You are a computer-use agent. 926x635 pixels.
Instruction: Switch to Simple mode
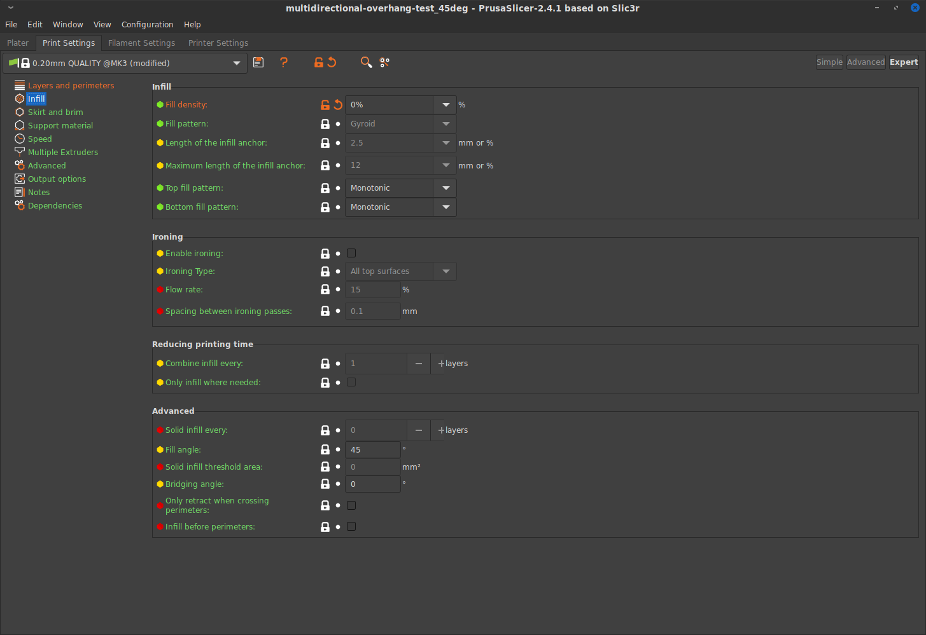click(x=829, y=62)
